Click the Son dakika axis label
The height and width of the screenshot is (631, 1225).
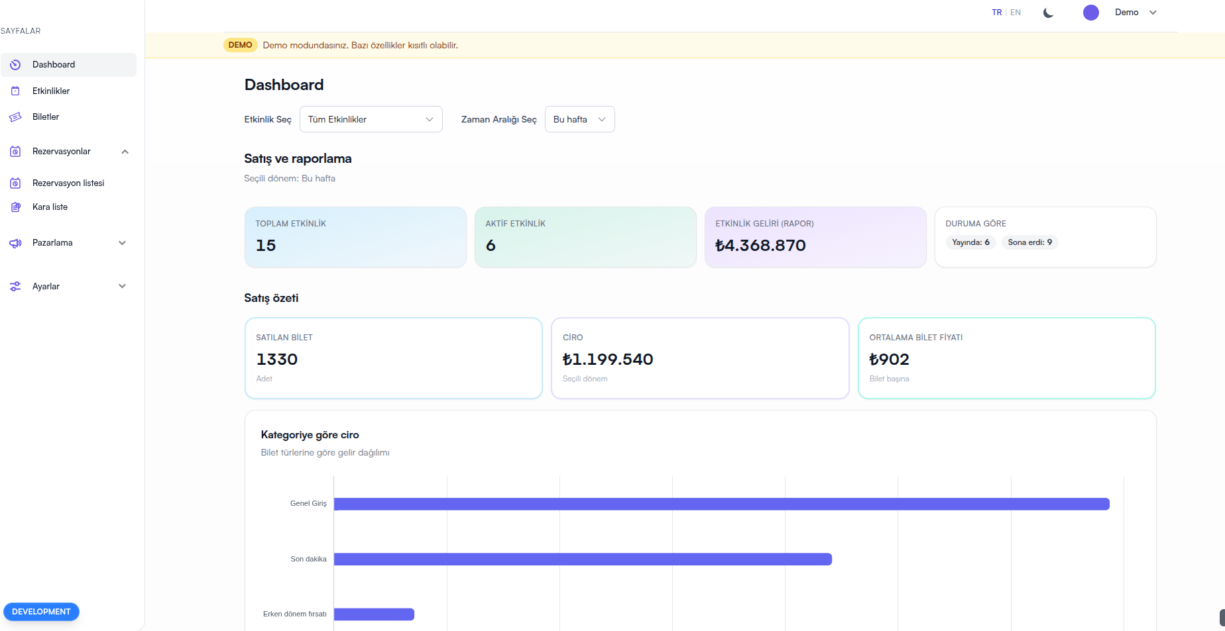pyautogui.click(x=308, y=559)
